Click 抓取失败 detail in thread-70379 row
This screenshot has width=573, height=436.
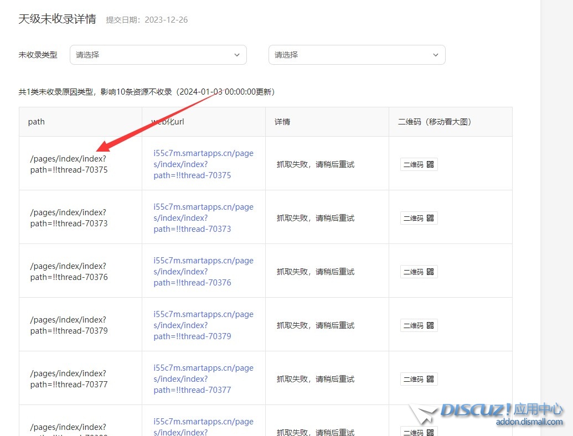pyautogui.click(x=316, y=326)
